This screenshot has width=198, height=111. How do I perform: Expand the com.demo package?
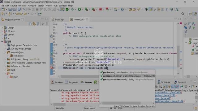[8, 56]
